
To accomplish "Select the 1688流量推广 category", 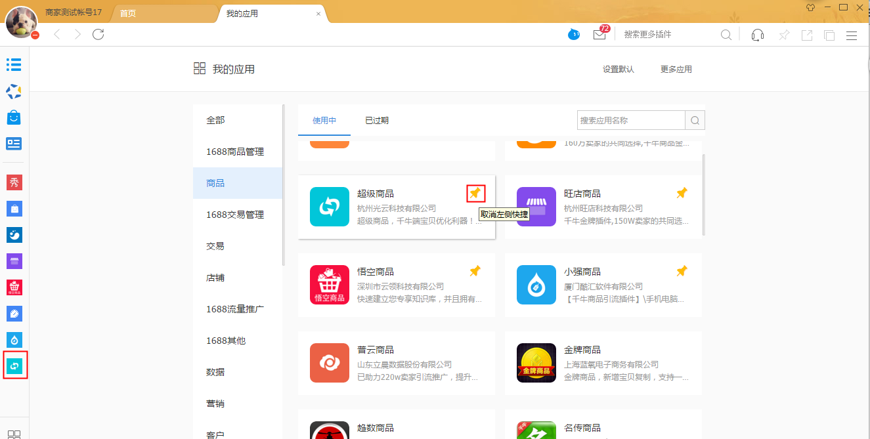I will pyautogui.click(x=238, y=309).
